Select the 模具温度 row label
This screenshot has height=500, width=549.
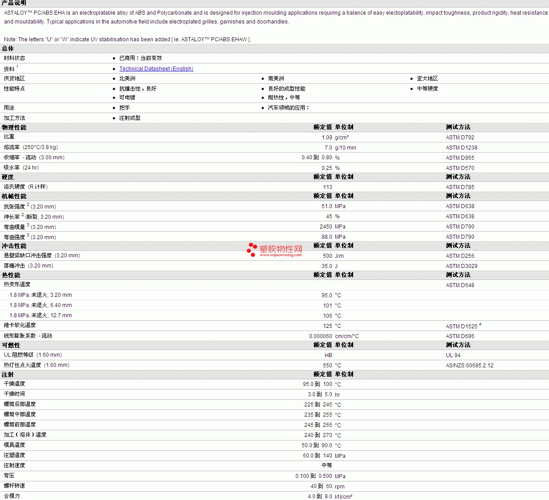click(15, 445)
